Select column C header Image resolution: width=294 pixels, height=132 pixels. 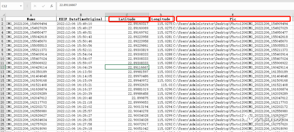127,15
